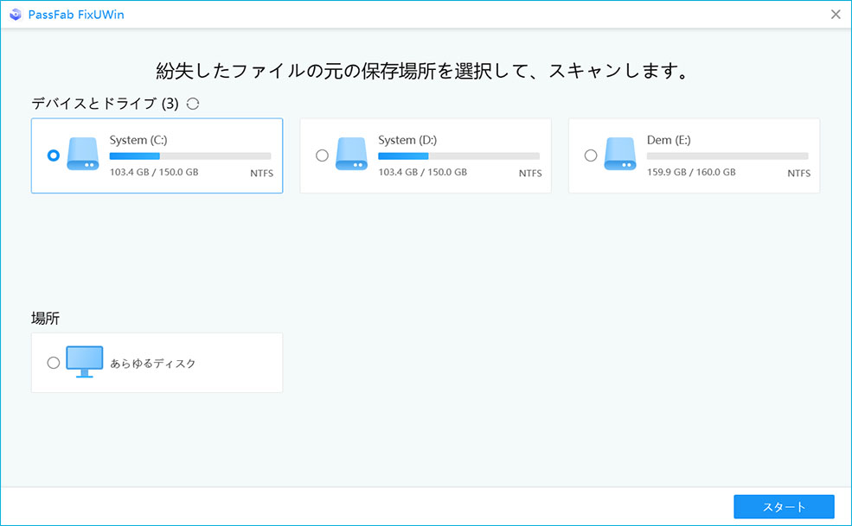
Task: Click the Dem (E:) drive name label
Action: pyautogui.click(x=669, y=140)
